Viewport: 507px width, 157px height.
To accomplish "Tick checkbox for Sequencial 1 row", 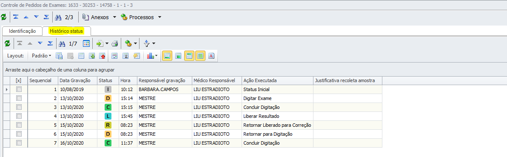I will (x=19, y=89).
